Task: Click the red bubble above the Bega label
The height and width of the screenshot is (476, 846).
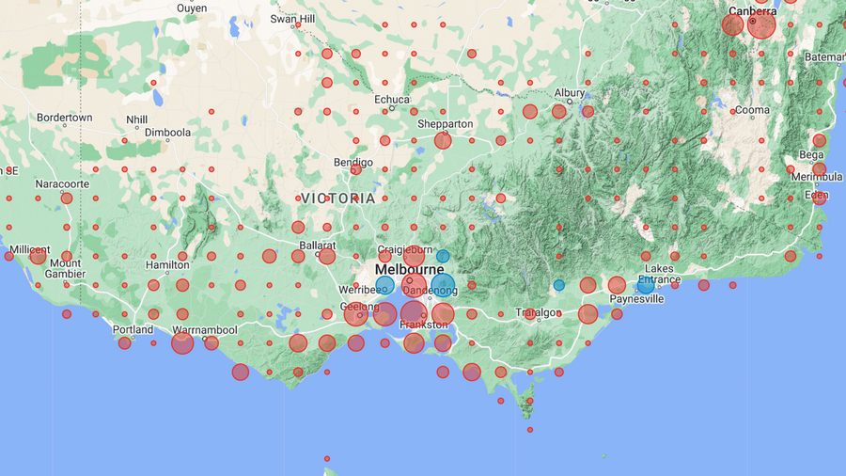Action: point(819,140)
